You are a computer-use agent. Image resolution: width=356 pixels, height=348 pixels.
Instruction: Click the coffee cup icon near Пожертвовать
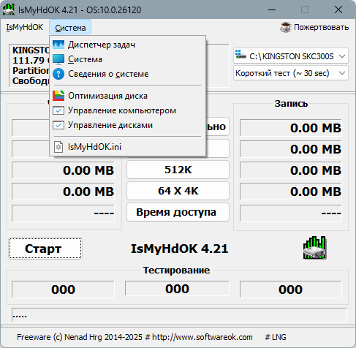click(x=285, y=27)
